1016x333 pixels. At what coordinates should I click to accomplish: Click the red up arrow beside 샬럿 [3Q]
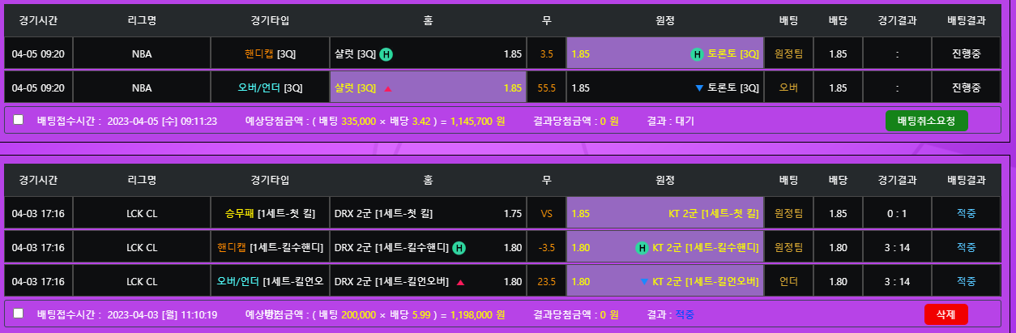pyautogui.click(x=388, y=88)
